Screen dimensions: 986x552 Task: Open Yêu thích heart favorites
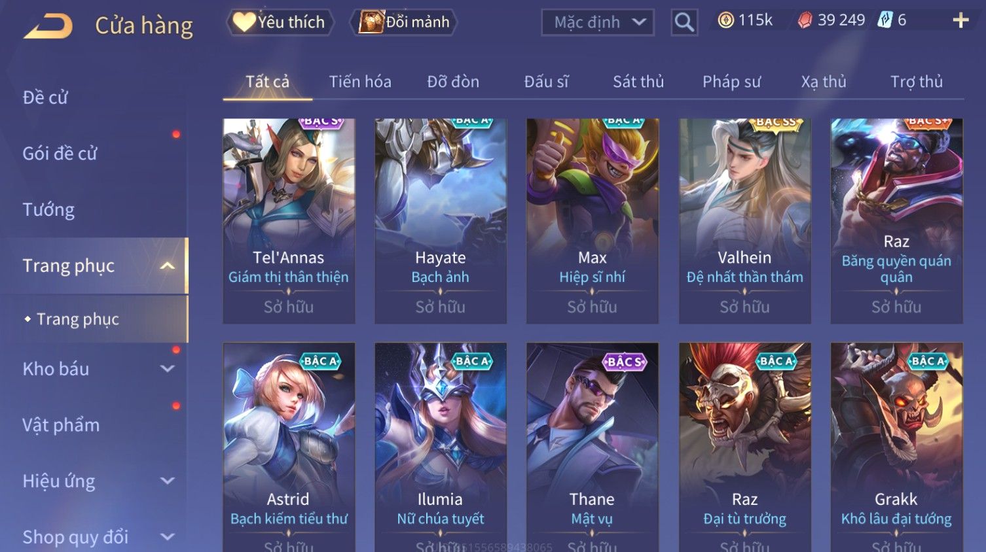280,22
